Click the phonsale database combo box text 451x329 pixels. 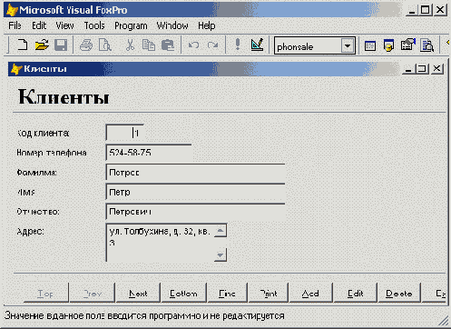tap(295, 47)
